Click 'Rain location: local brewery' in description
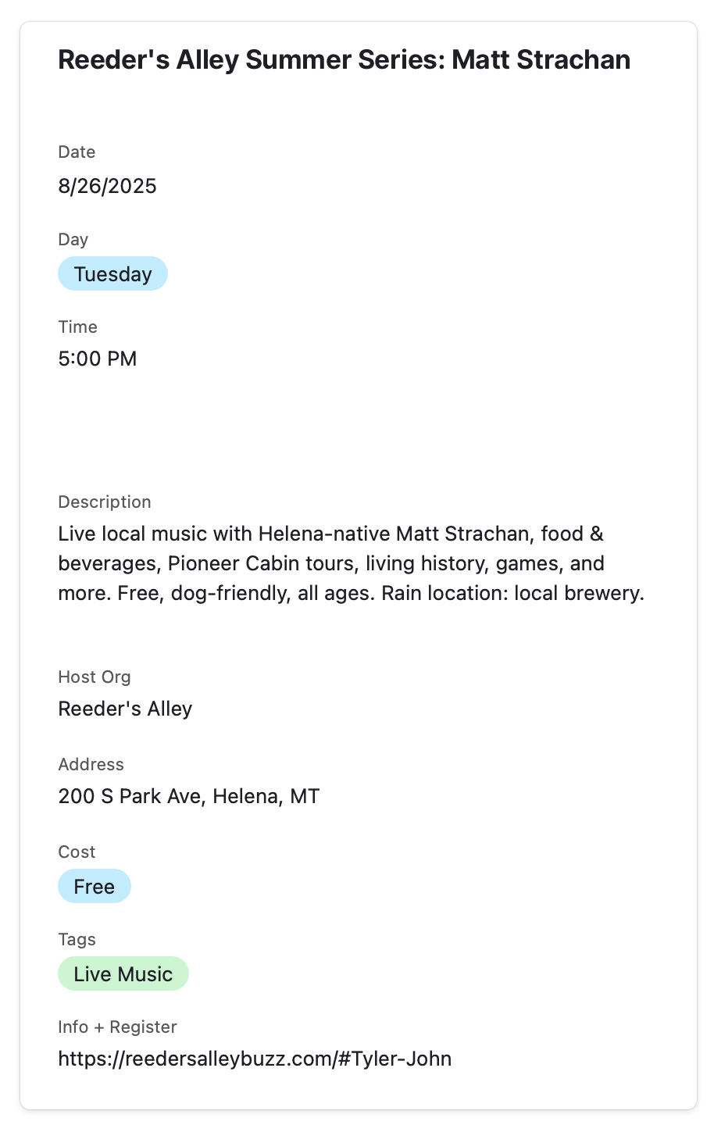 [512, 594]
